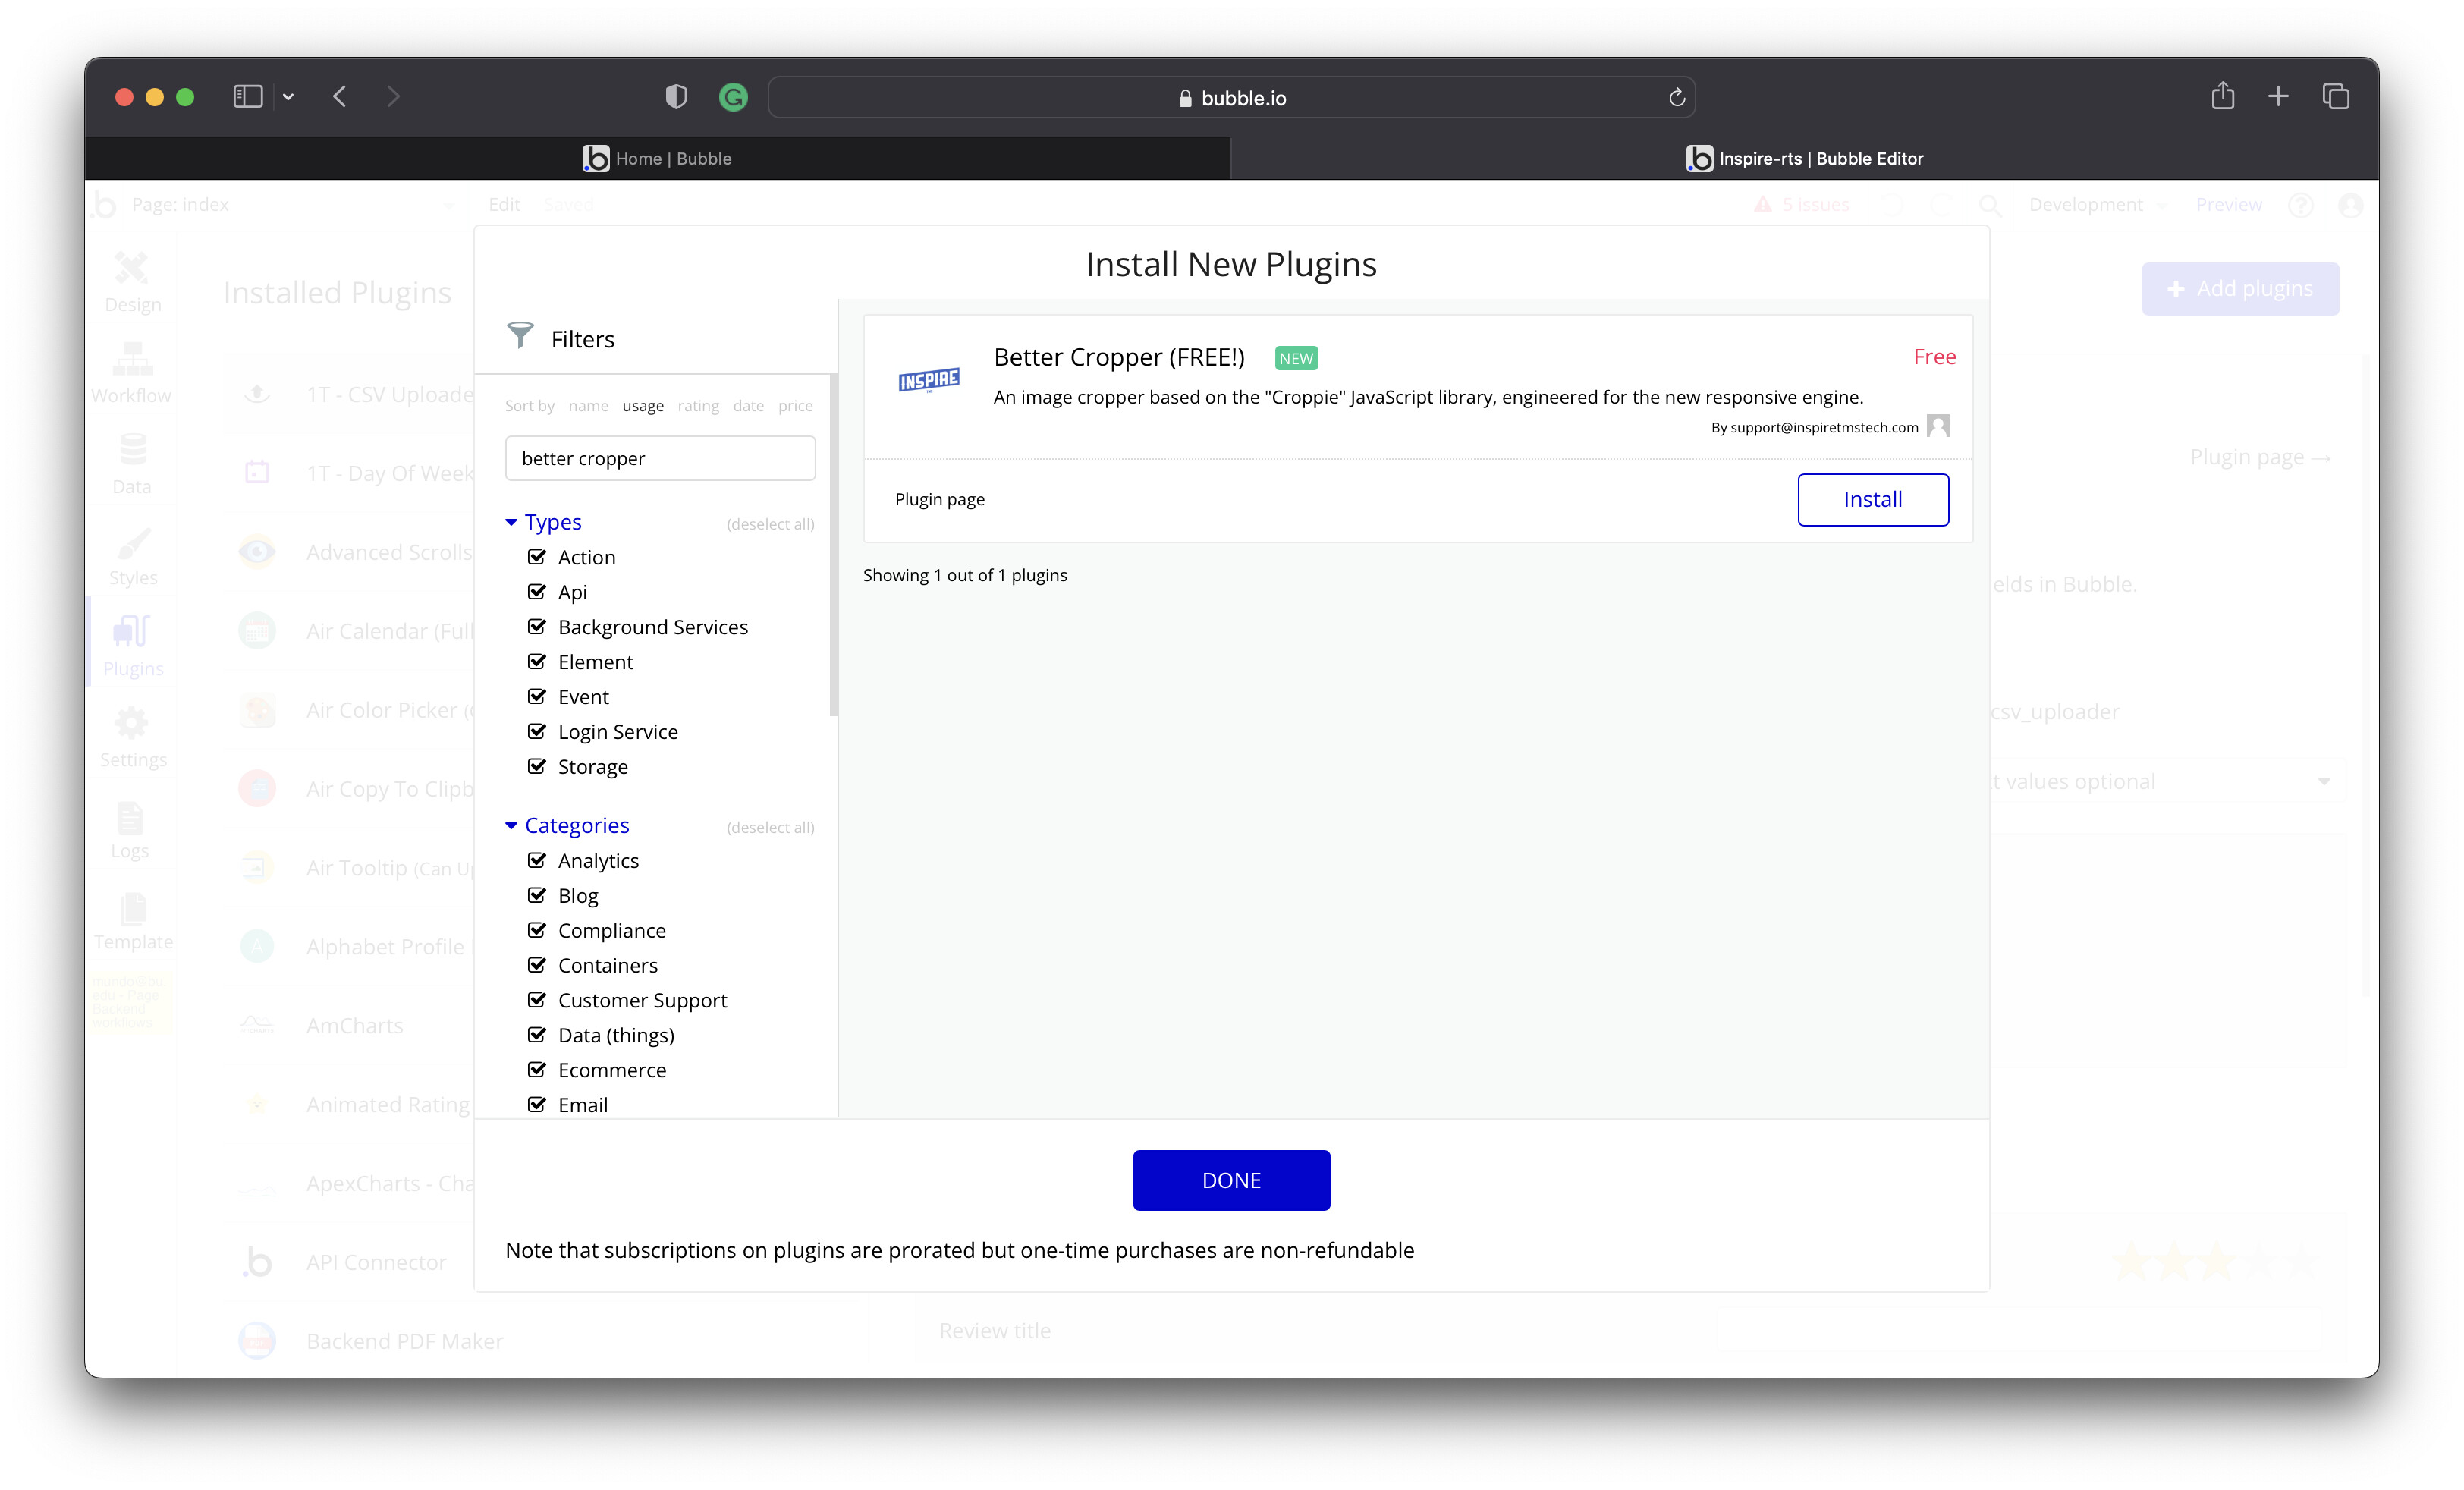Click the Inspire plugin logo thumbnail
2464x1490 pixels.
click(929, 380)
